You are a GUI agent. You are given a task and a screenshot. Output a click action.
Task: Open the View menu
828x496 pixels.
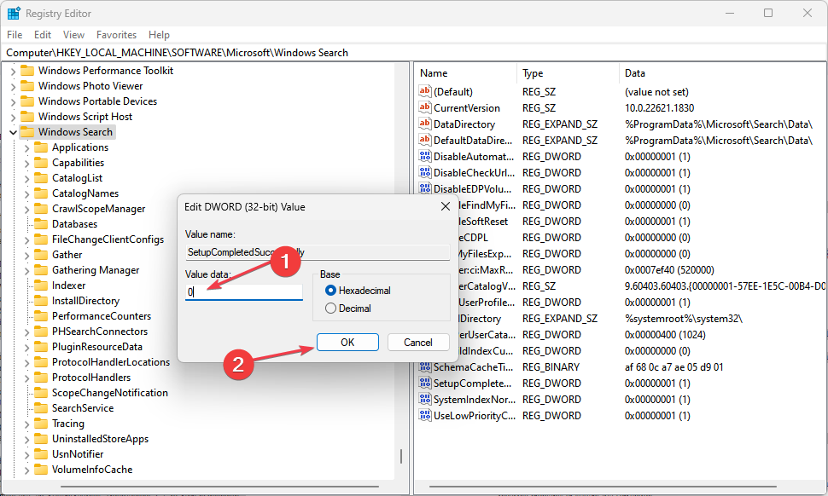click(x=73, y=35)
